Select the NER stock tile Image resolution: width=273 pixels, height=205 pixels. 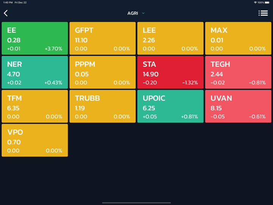pyautogui.click(x=35, y=73)
